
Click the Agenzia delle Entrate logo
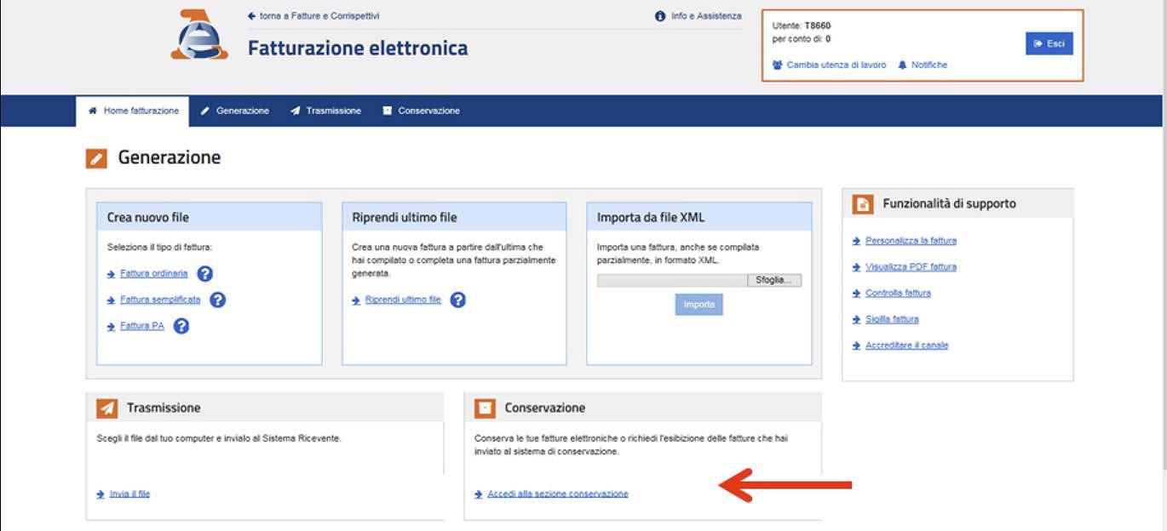[198, 39]
